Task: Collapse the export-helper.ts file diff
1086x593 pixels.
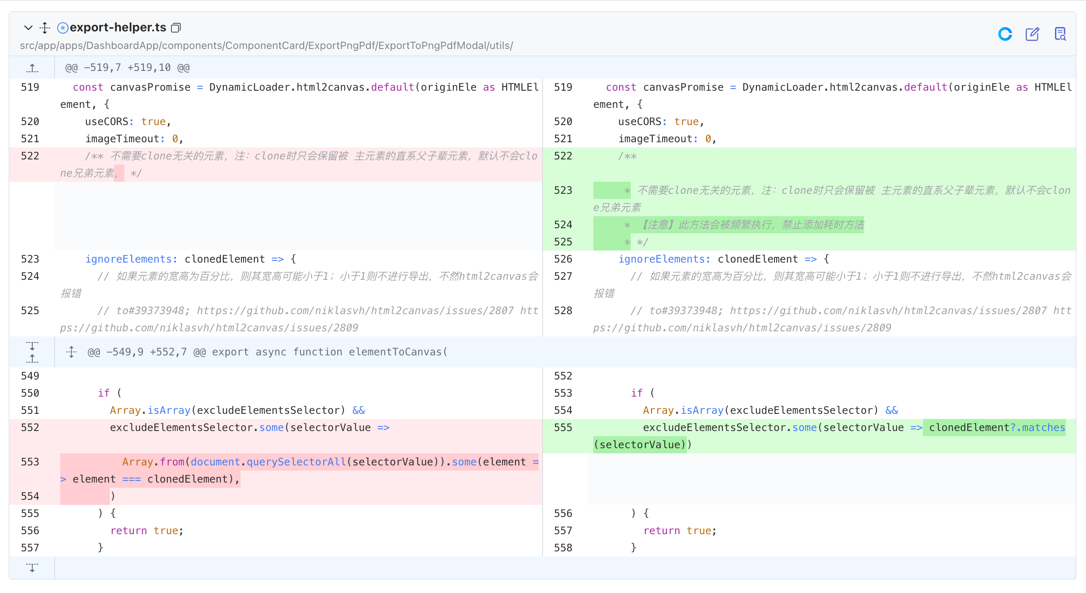Action: [28, 28]
